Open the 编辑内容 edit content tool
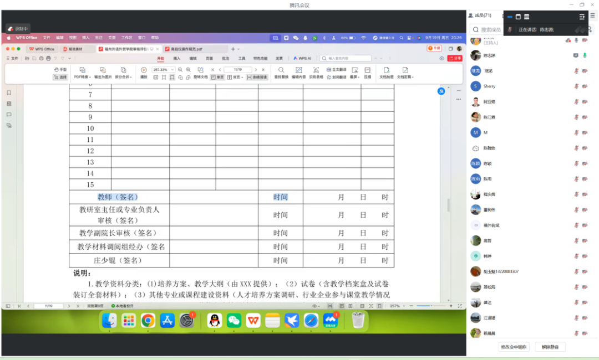The height and width of the screenshot is (360, 599). point(298,70)
